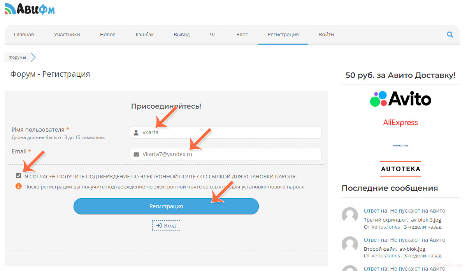Click first gray user avatar
Screen dimensions: 467x271
[x=349, y=215]
